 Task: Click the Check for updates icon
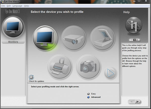pyautogui.click(x=31, y=77)
